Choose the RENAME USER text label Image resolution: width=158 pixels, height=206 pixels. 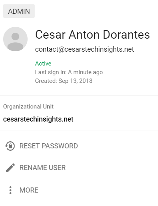pos(43,168)
